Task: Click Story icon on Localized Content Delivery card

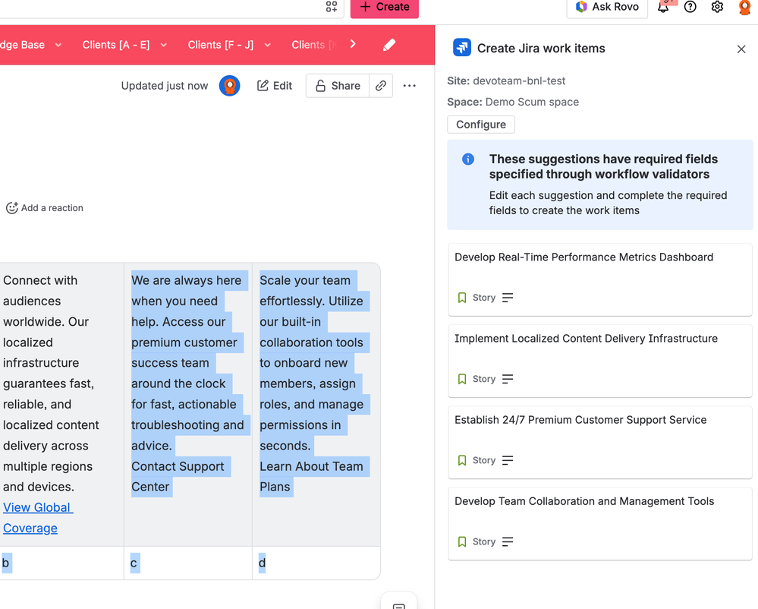Action: [x=462, y=379]
